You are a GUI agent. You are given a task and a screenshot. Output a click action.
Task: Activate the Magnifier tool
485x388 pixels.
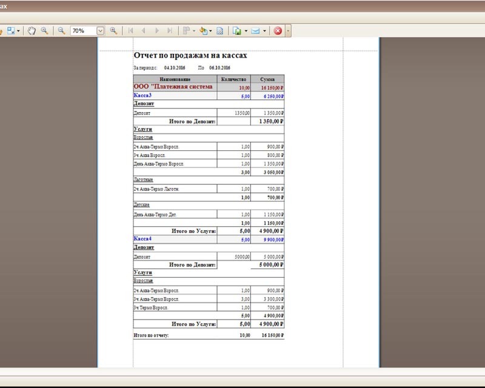[44, 30]
